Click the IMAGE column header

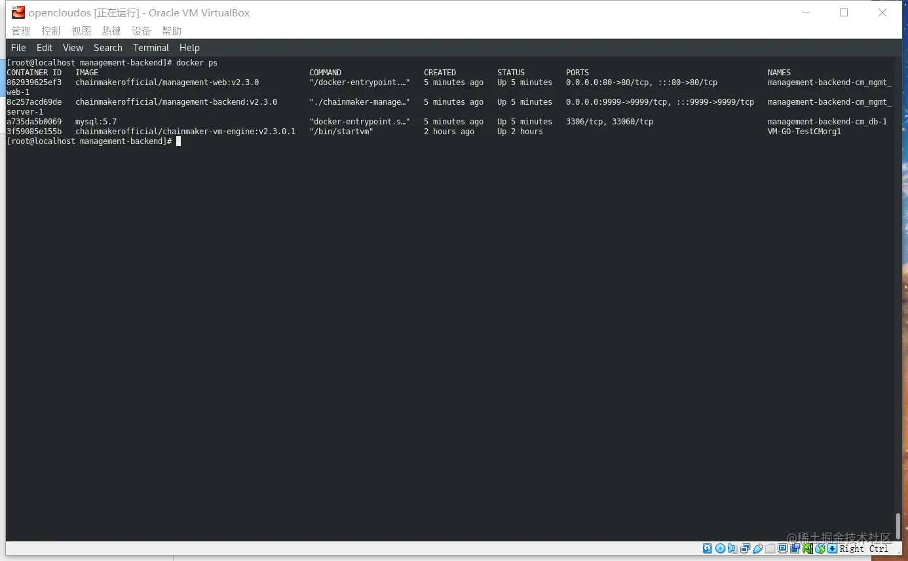[x=87, y=73]
